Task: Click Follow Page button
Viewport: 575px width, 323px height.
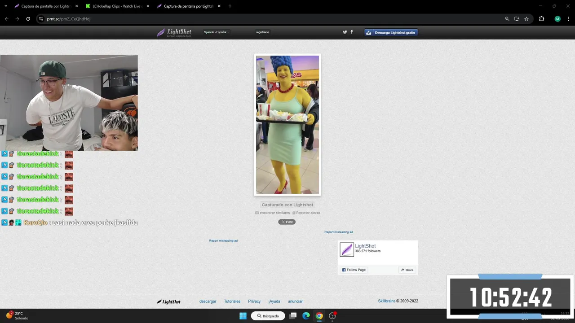Action: 354,270
